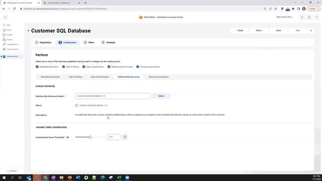Click the Run button
The height and width of the screenshot is (181, 322).
(298, 30)
